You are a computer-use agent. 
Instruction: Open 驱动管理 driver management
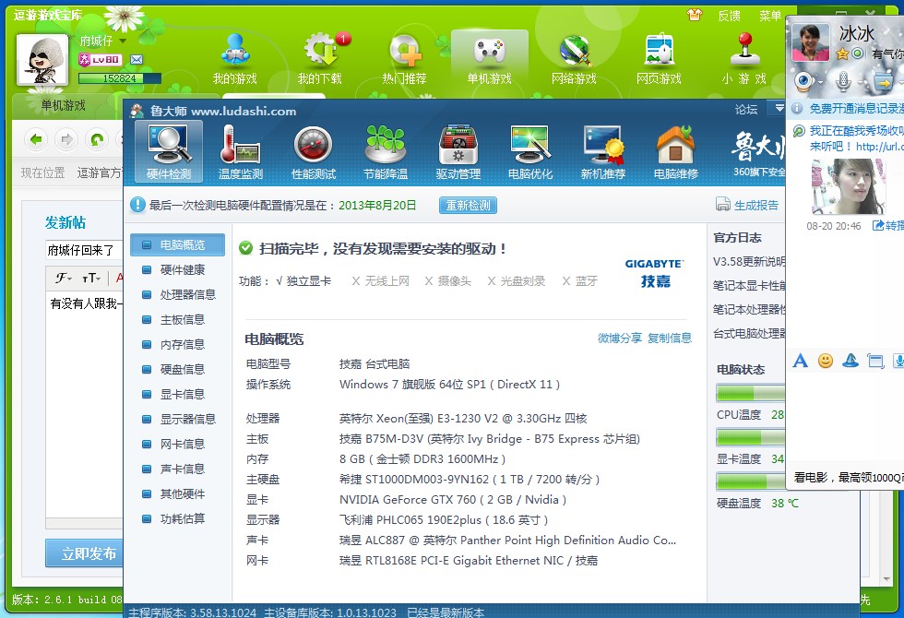pyautogui.click(x=458, y=151)
